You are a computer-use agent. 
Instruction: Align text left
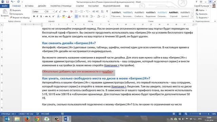(76, 17)
